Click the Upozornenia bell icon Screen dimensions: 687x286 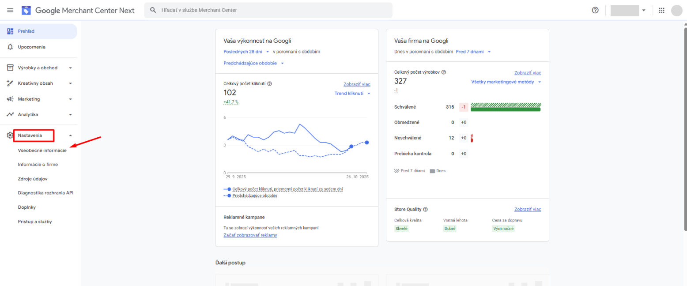pos(10,47)
